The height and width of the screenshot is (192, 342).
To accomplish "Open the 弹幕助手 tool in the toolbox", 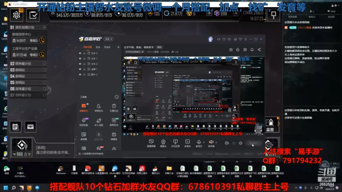I will [84, 108].
